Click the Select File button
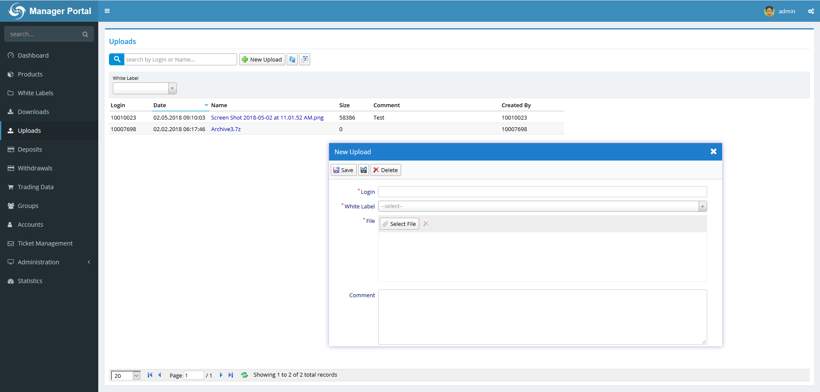820x392 pixels. pyautogui.click(x=399, y=224)
